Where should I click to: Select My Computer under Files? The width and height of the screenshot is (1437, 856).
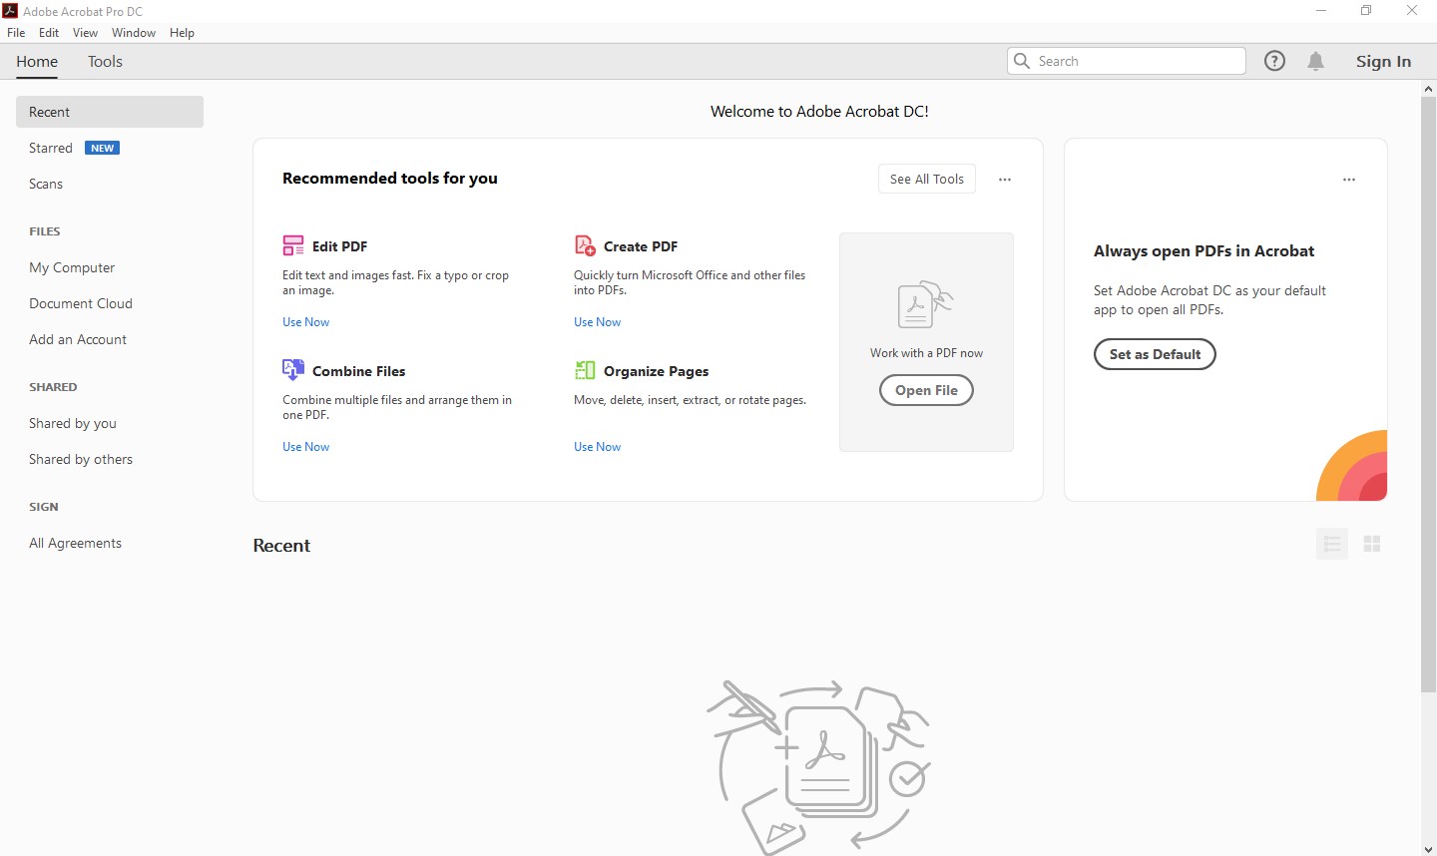click(x=72, y=267)
